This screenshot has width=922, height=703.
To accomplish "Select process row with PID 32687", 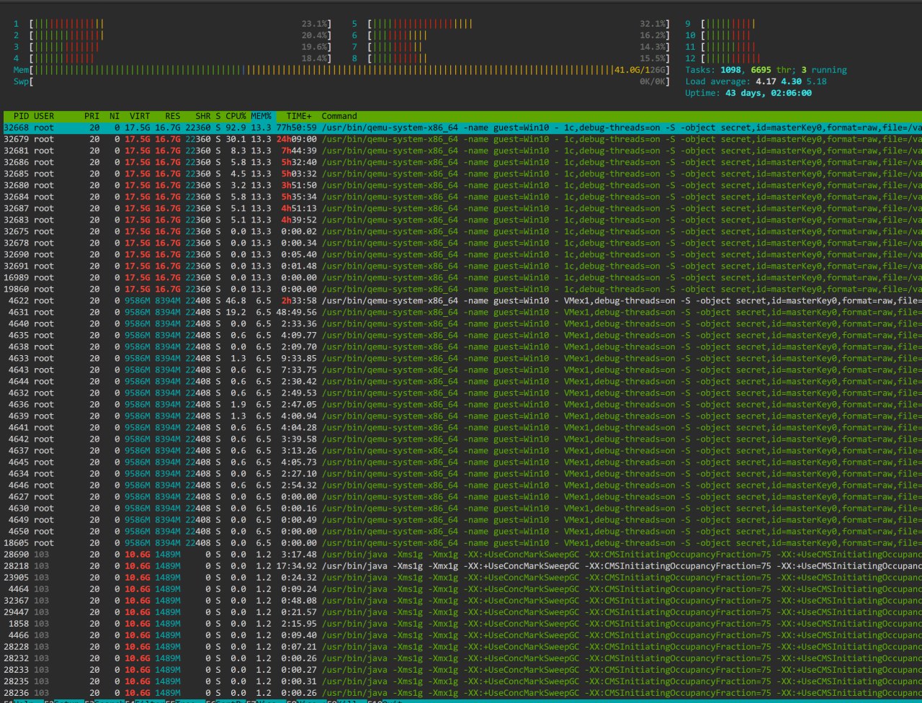I will click(x=461, y=208).
